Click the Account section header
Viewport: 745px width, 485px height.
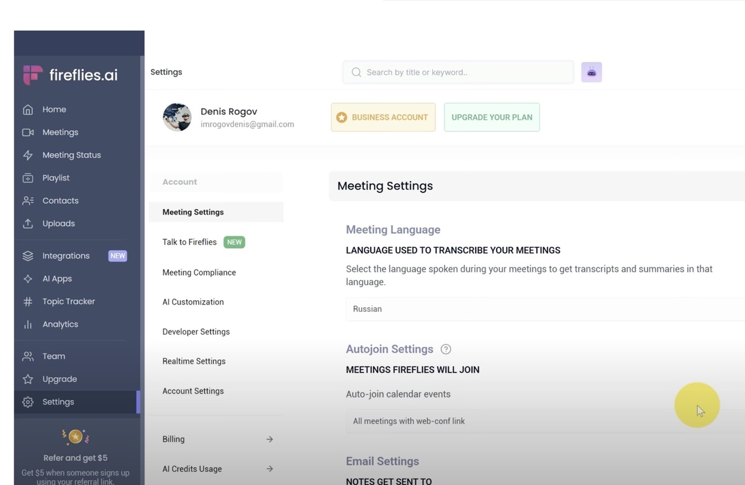[x=179, y=182]
